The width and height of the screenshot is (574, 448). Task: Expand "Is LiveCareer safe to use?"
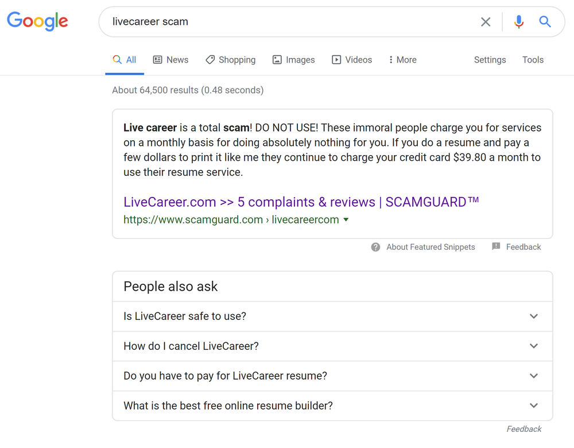point(534,316)
